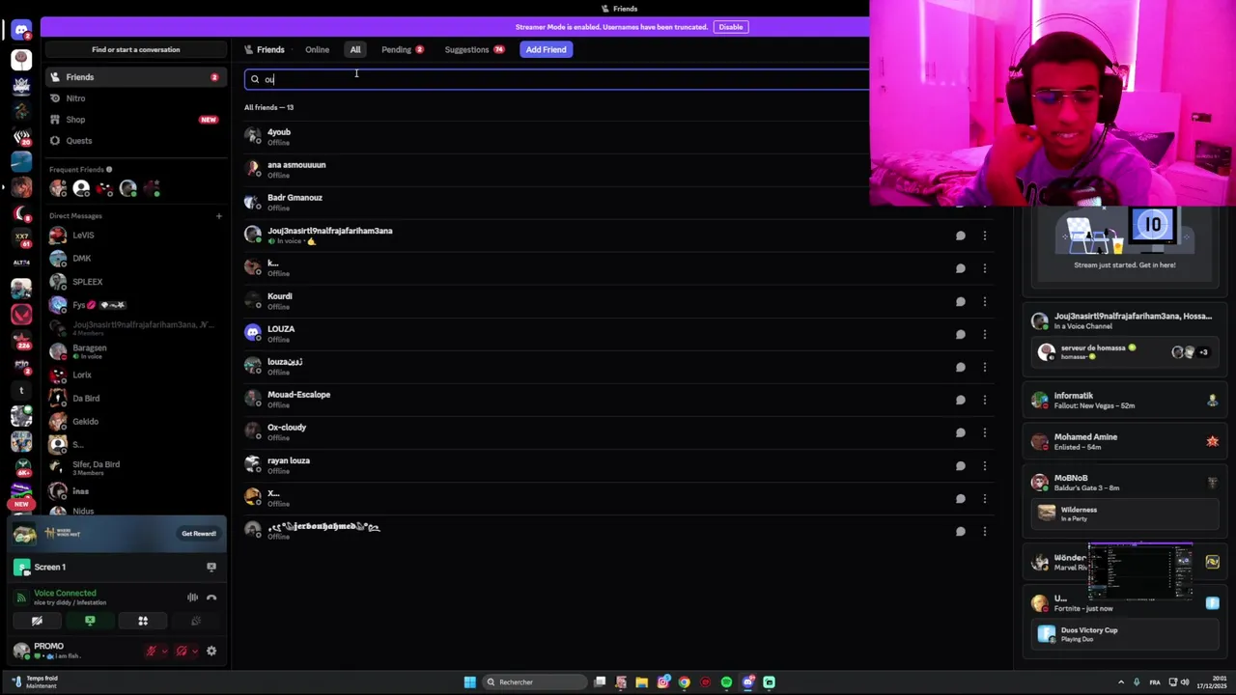The image size is (1236, 695).
Task: Select 4youb in friends list
Action: 618,137
